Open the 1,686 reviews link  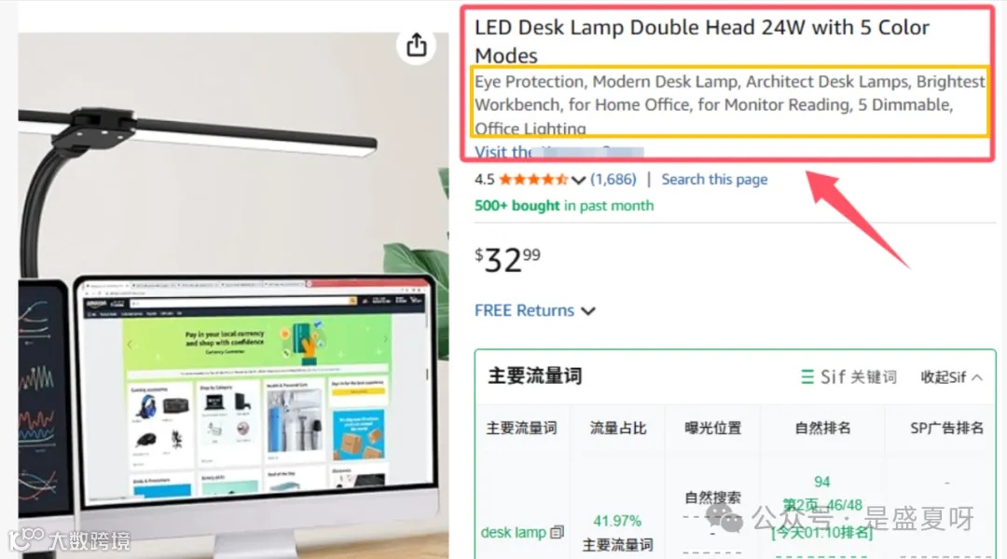click(614, 179)
